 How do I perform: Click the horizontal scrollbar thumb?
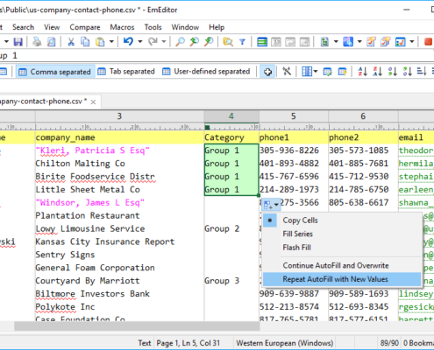[137, 326]
